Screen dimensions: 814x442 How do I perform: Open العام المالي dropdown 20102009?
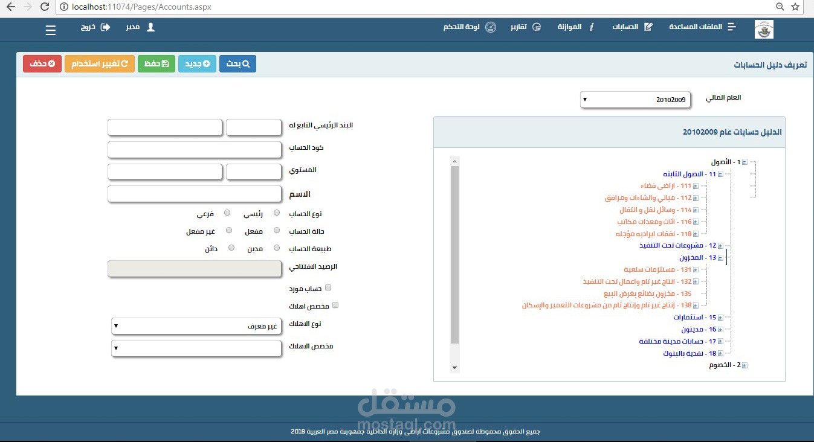[x=636, y=100]
